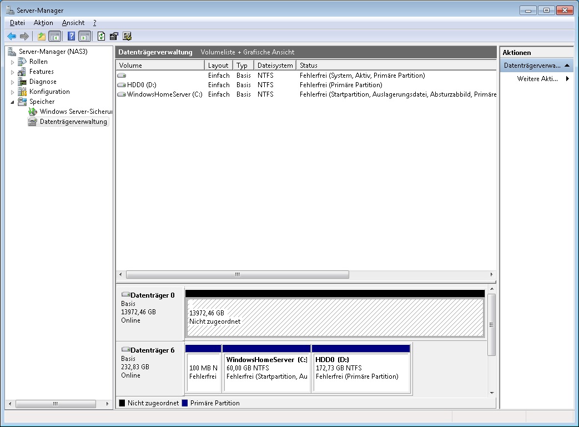
Task: Select Windows Server-Sicherung tree item
Action: coord(75,112)
